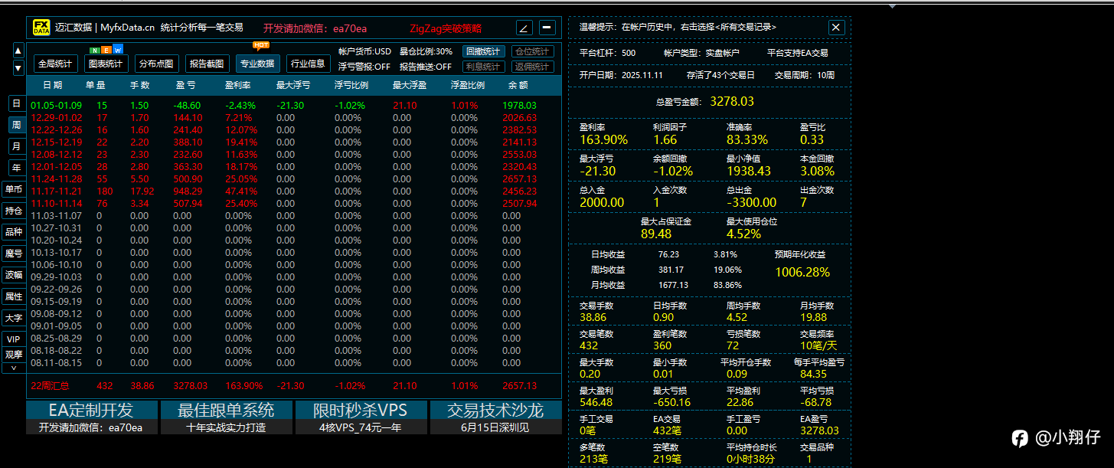The image size is (1114, 468).
Task: Click the angle/edit icon in title bar
Action: tap(524, 28)
